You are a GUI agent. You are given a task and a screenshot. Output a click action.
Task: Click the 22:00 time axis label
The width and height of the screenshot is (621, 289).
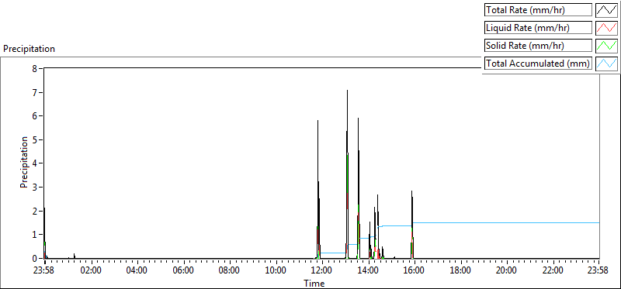tap(553, 271)
